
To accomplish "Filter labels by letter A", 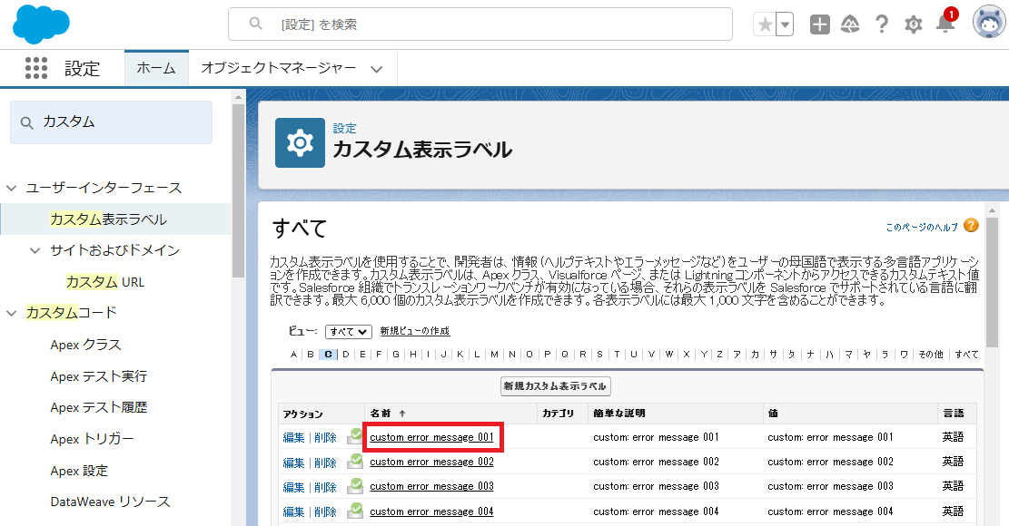I will 293,354.
